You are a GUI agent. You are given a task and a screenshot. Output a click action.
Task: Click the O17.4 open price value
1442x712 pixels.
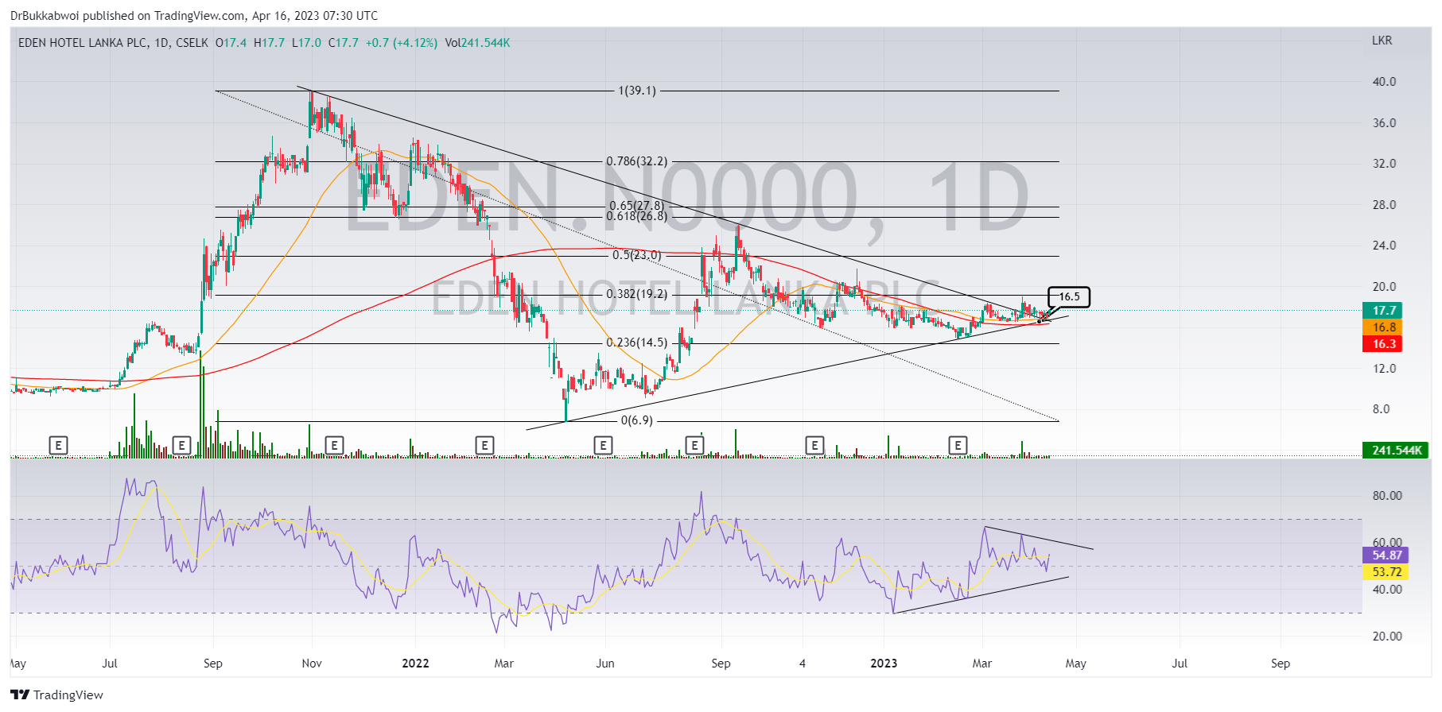pyautogui.click(x=231, y=43)
